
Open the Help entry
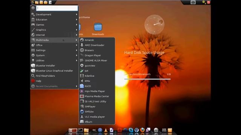point(54,81)
